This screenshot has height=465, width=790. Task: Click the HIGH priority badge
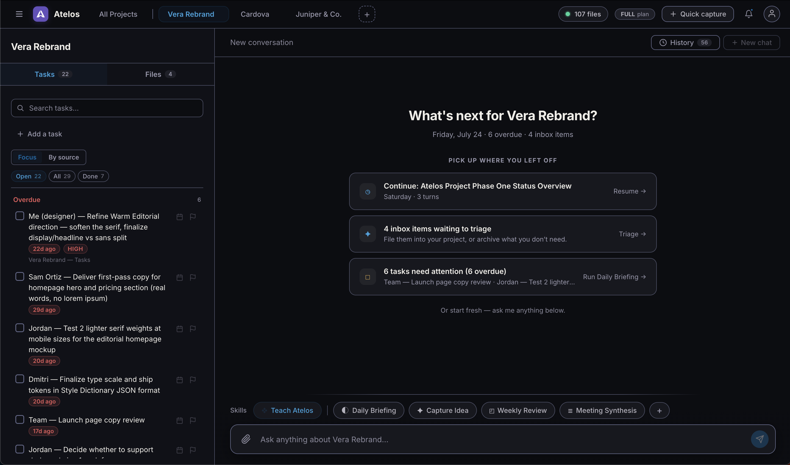[75, 249]
